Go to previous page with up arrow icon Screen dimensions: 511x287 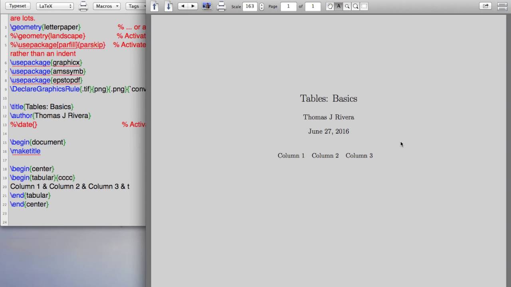click(155, 6)
